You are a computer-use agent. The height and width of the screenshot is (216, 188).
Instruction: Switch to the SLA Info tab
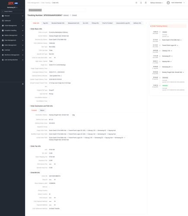pyautogui.click(x=86, y=23)
